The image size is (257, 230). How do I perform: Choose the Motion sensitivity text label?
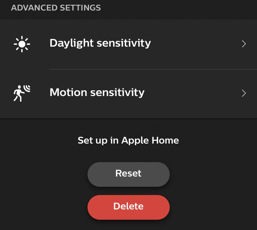click(97, 93)
